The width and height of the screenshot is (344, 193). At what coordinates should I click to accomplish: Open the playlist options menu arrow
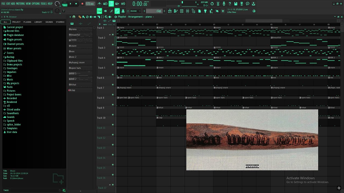tap(70, 17)
